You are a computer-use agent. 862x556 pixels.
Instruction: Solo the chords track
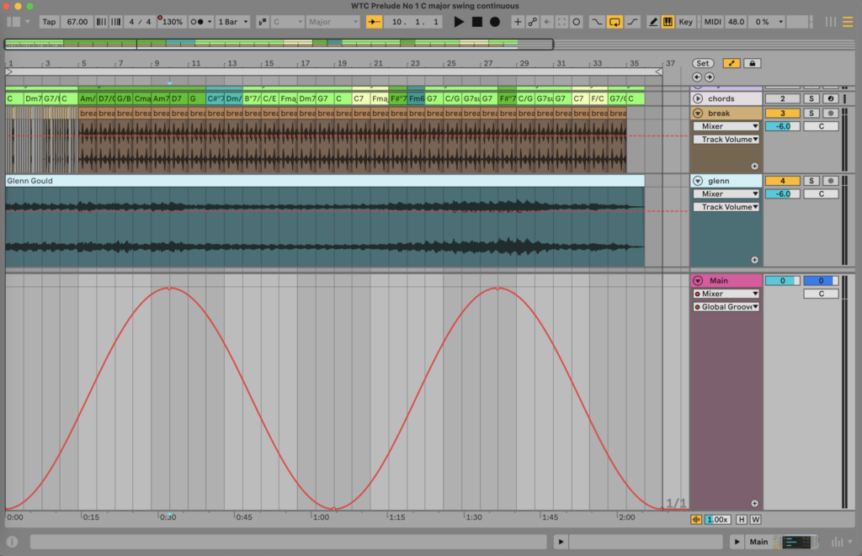pyautogui.click(x=811, y=99)
